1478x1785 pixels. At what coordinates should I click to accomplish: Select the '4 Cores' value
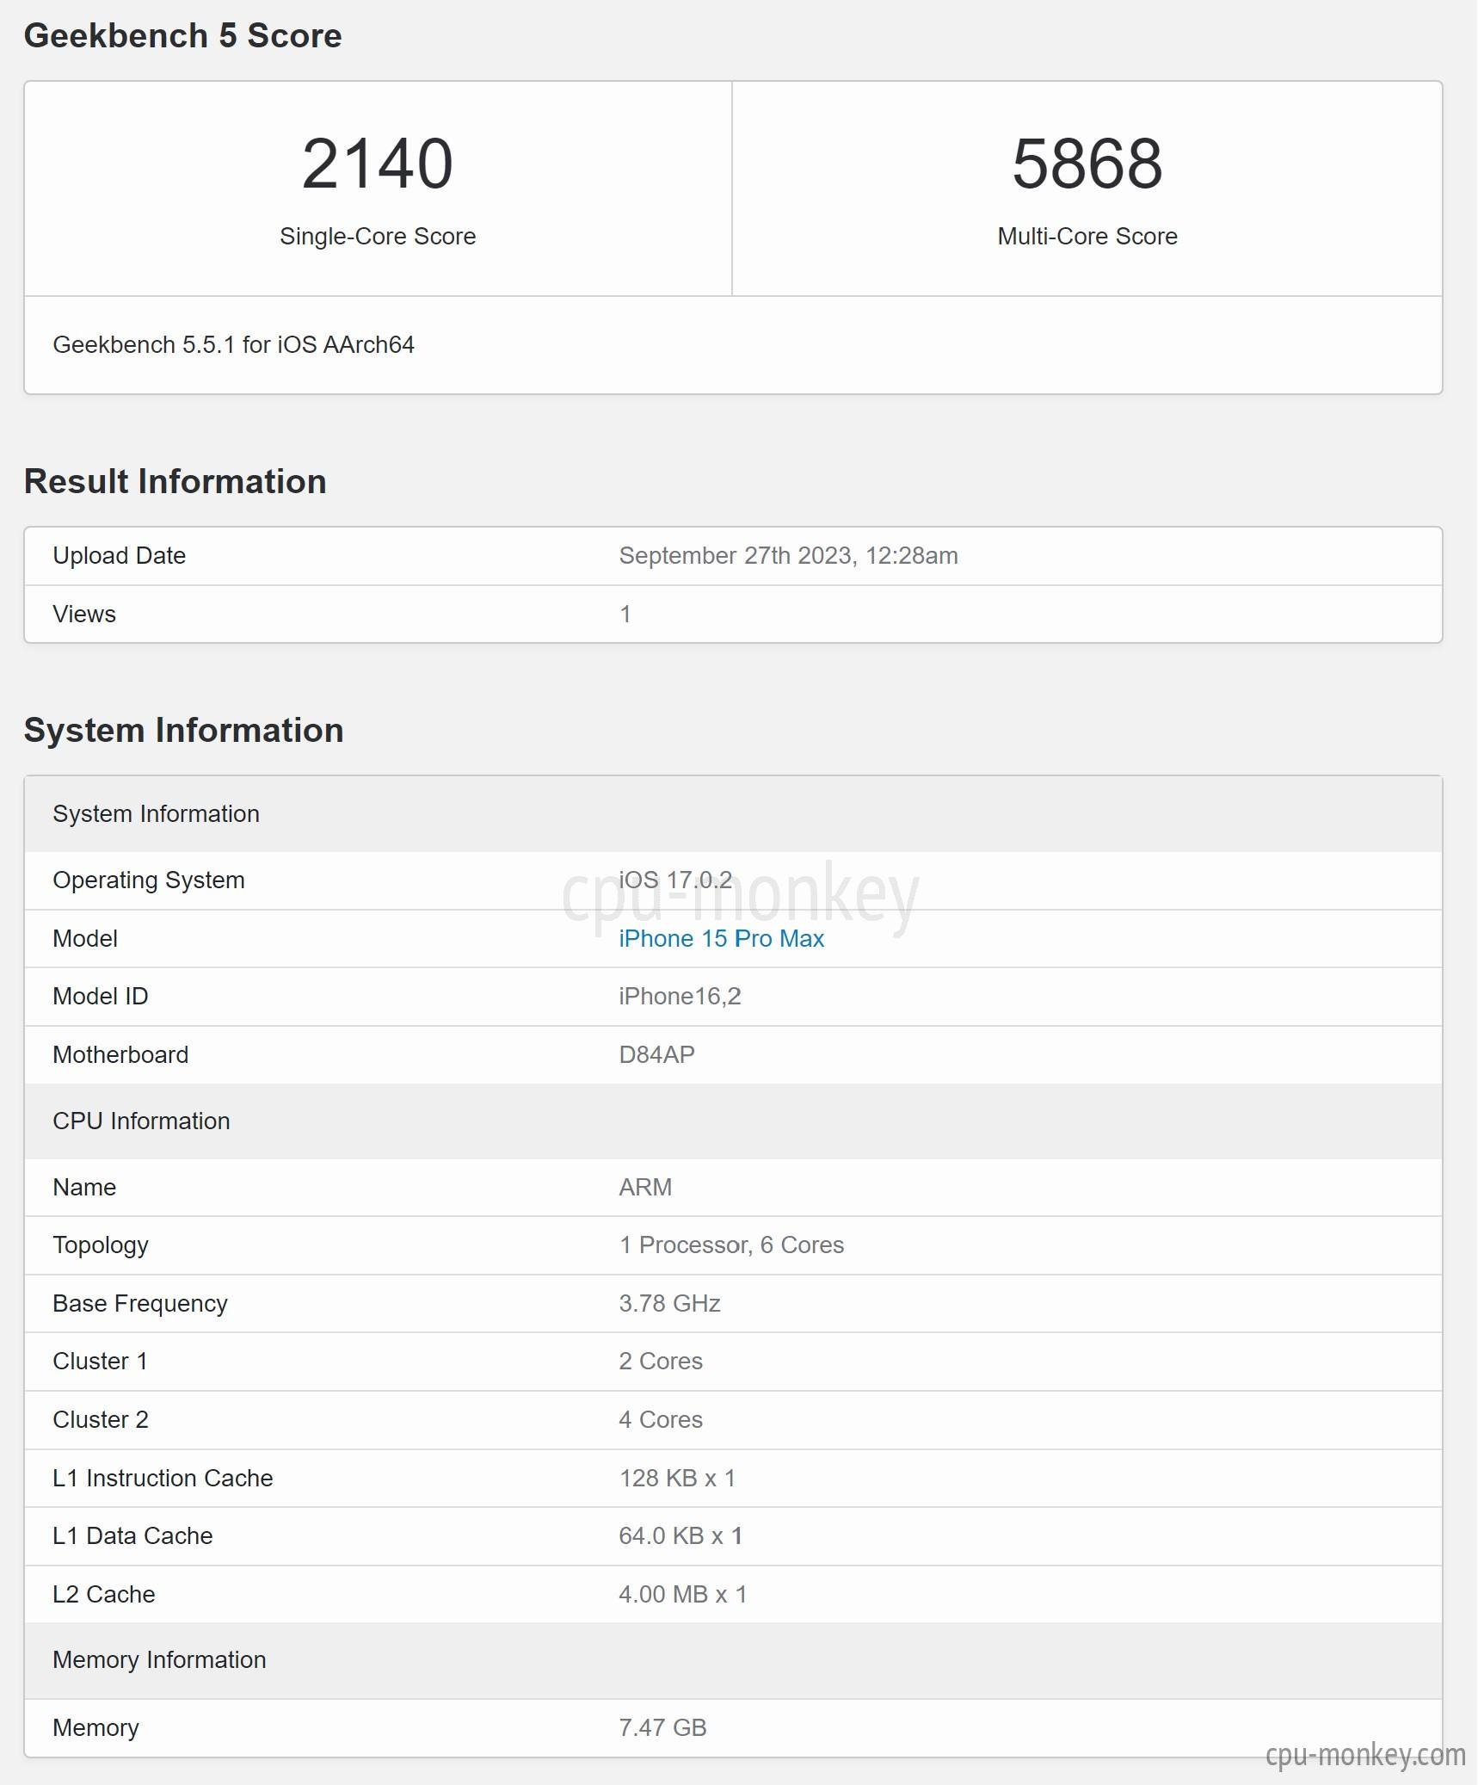pos(661,1419)
